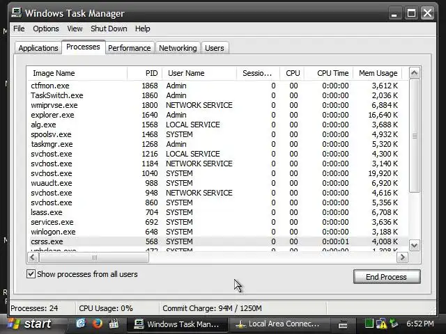
Task: Select svchost.exe with PID 1040
Action: tap(218, 173)
